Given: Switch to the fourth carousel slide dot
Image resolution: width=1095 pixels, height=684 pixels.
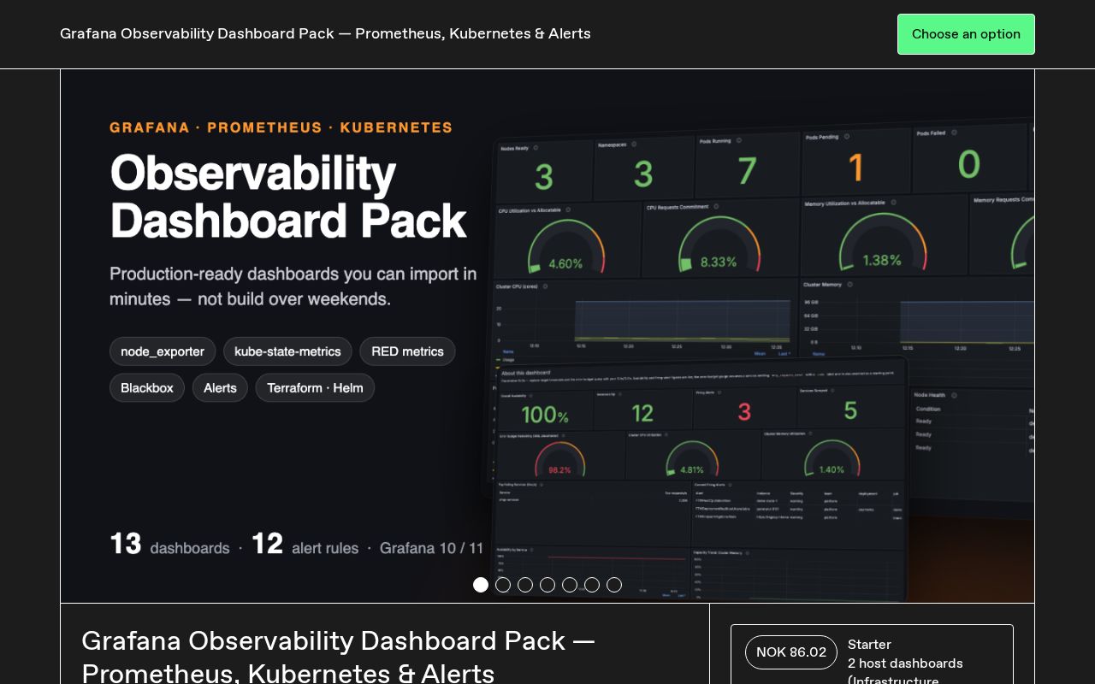Looking at the screenshot, I should click(547, 585).
